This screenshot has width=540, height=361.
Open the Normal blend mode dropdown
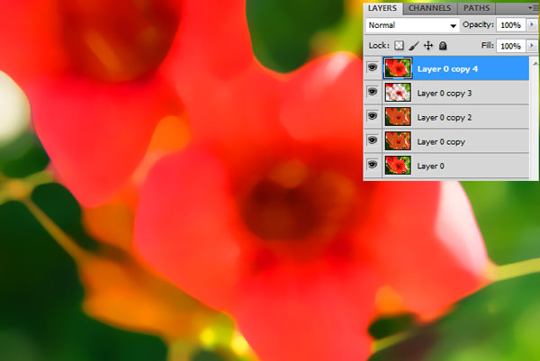412,25
